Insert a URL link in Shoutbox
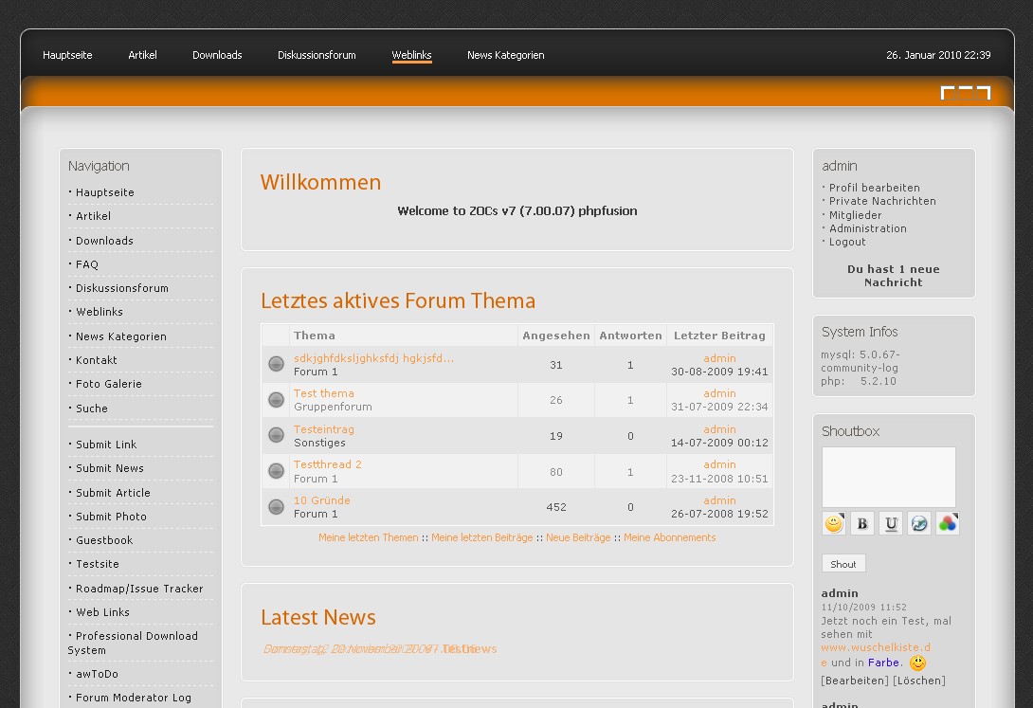The height and width of the screenshot is (708, 1033). 919,523
